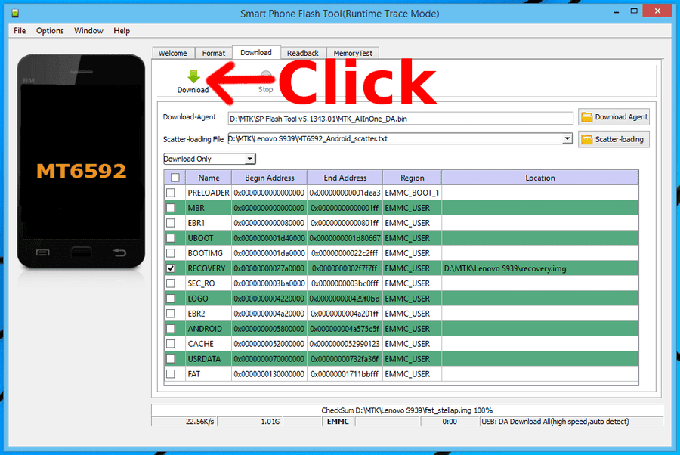Screen dimensions: 680x455
Task: Click the MT6592 phone image
Action: [81, 161]
